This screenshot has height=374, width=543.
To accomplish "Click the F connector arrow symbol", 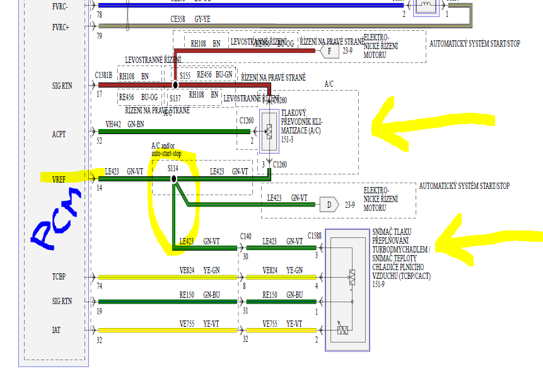I will 329,51.
